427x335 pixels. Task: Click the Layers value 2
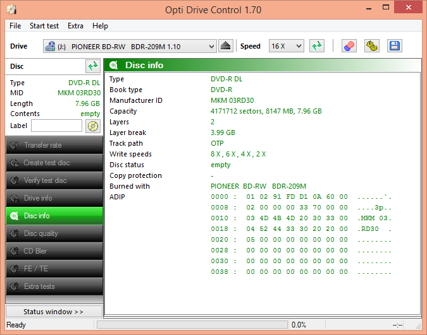point(213,122)
